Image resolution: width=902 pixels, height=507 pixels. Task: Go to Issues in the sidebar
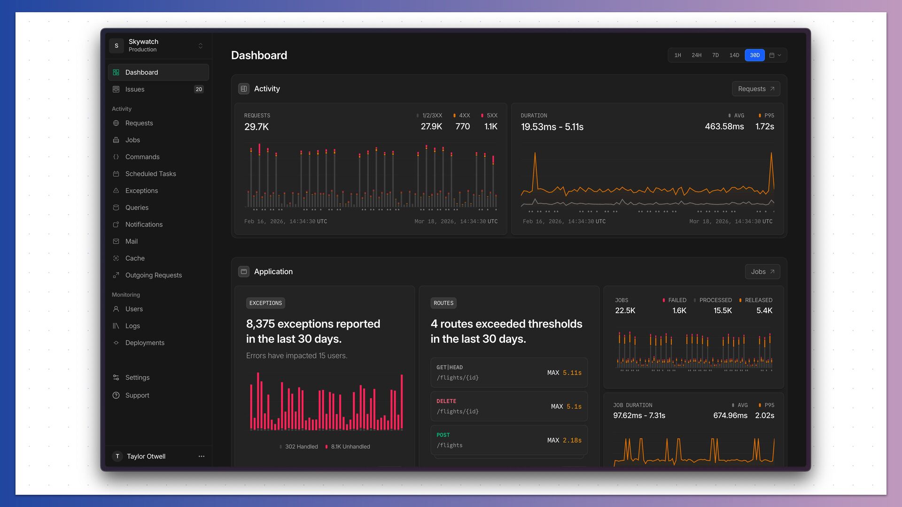[135, 89]
